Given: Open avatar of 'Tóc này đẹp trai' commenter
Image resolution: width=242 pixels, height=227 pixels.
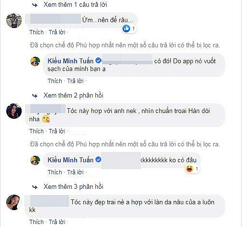Looking at the screenshot, I should tap(13, 202).
